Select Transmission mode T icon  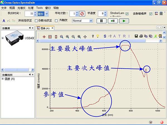click(119, 36)
